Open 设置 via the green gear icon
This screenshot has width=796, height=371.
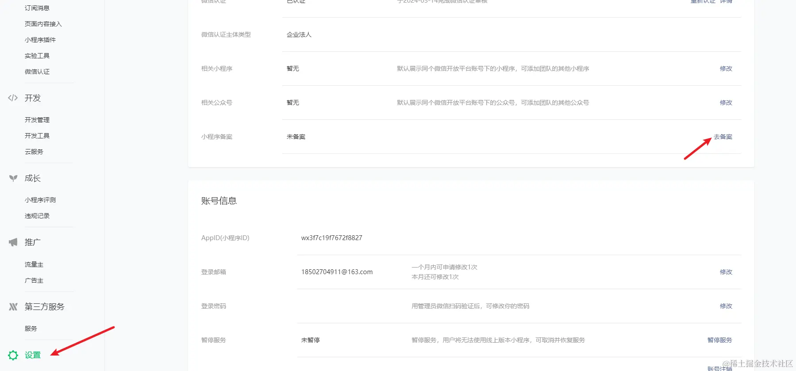[13, 355]
